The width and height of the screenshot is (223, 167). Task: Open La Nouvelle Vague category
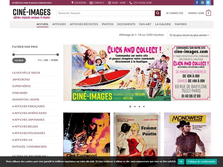(x=26, y=73)
